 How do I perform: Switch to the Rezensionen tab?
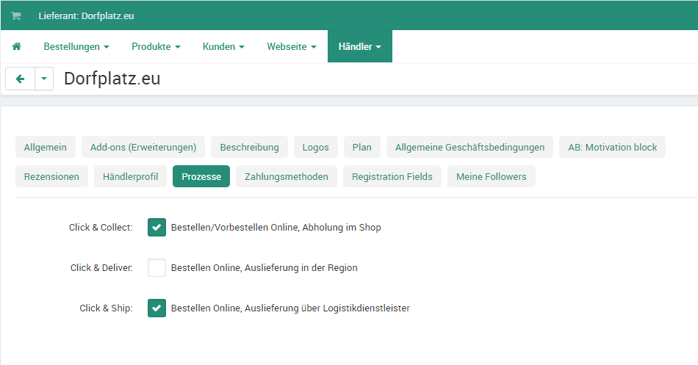coord(51,177)
